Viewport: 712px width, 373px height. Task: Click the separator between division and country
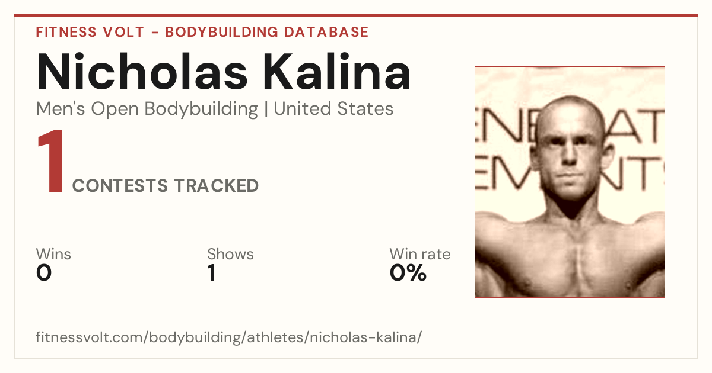266,109
